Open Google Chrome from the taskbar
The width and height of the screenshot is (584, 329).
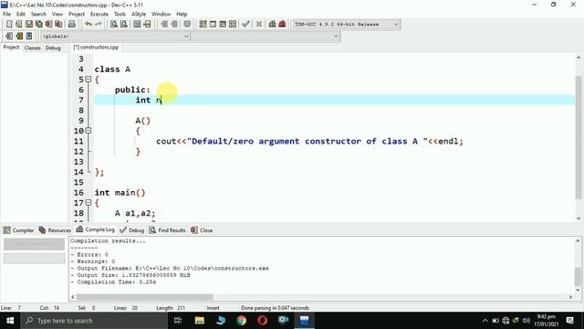click(x=241, y=321)
